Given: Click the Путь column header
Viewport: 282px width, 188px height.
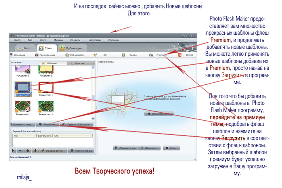Looking at the screenshot, I should coord(73,136).
